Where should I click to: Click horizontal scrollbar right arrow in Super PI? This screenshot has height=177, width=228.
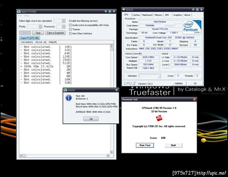tap(108, 156)
